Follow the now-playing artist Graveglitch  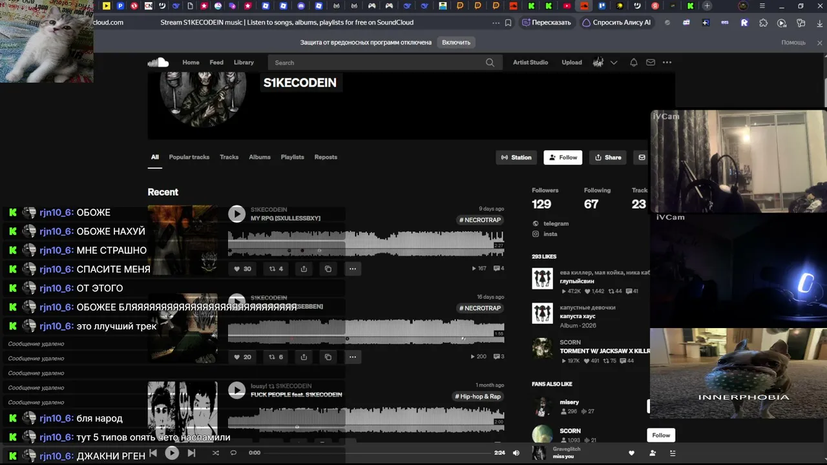652,453
